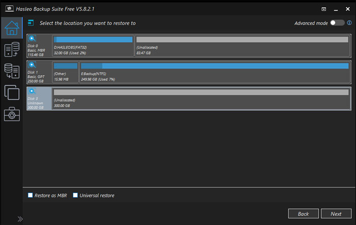Click the E:Backup usage bar
The image size is (356, 225).
point(215,66)
